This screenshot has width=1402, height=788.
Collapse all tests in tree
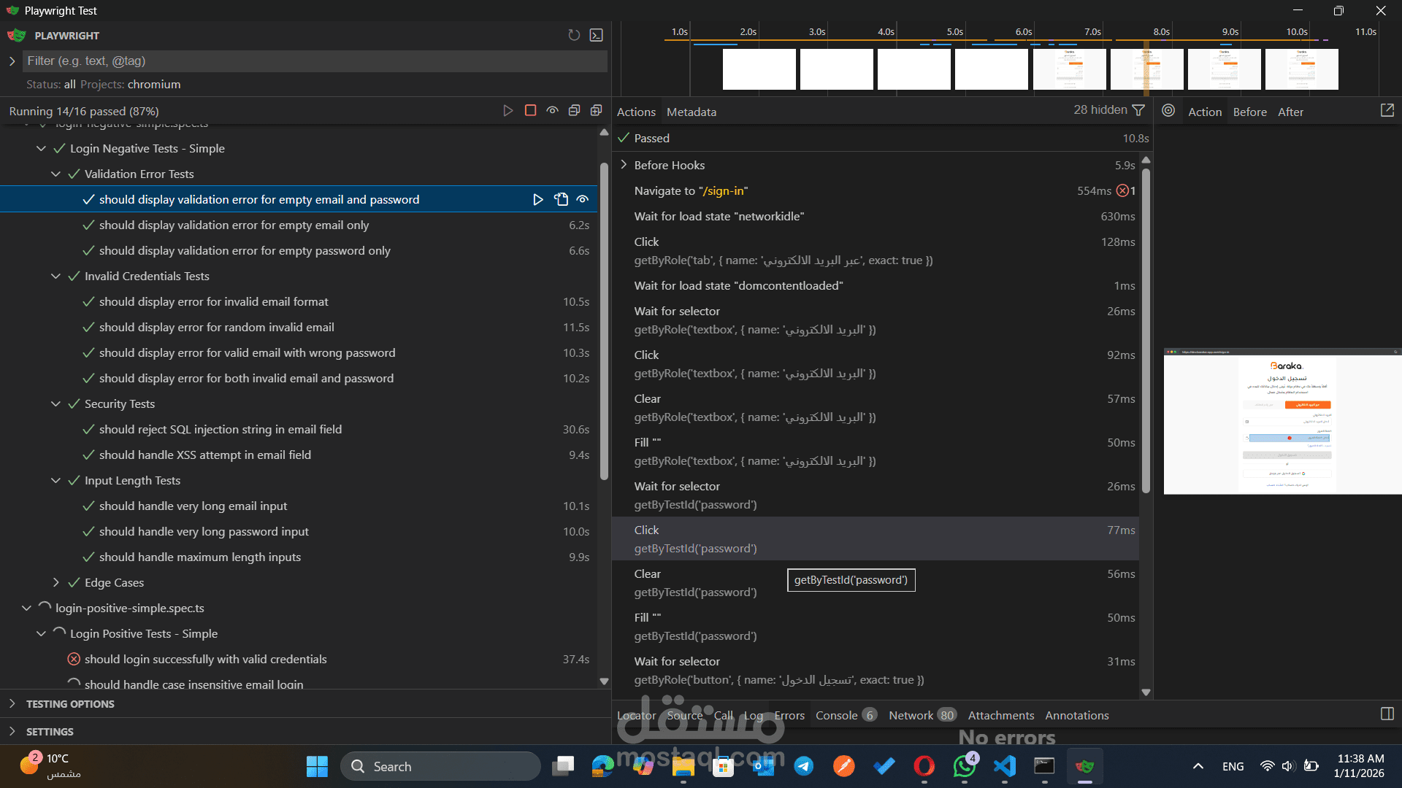575,111
